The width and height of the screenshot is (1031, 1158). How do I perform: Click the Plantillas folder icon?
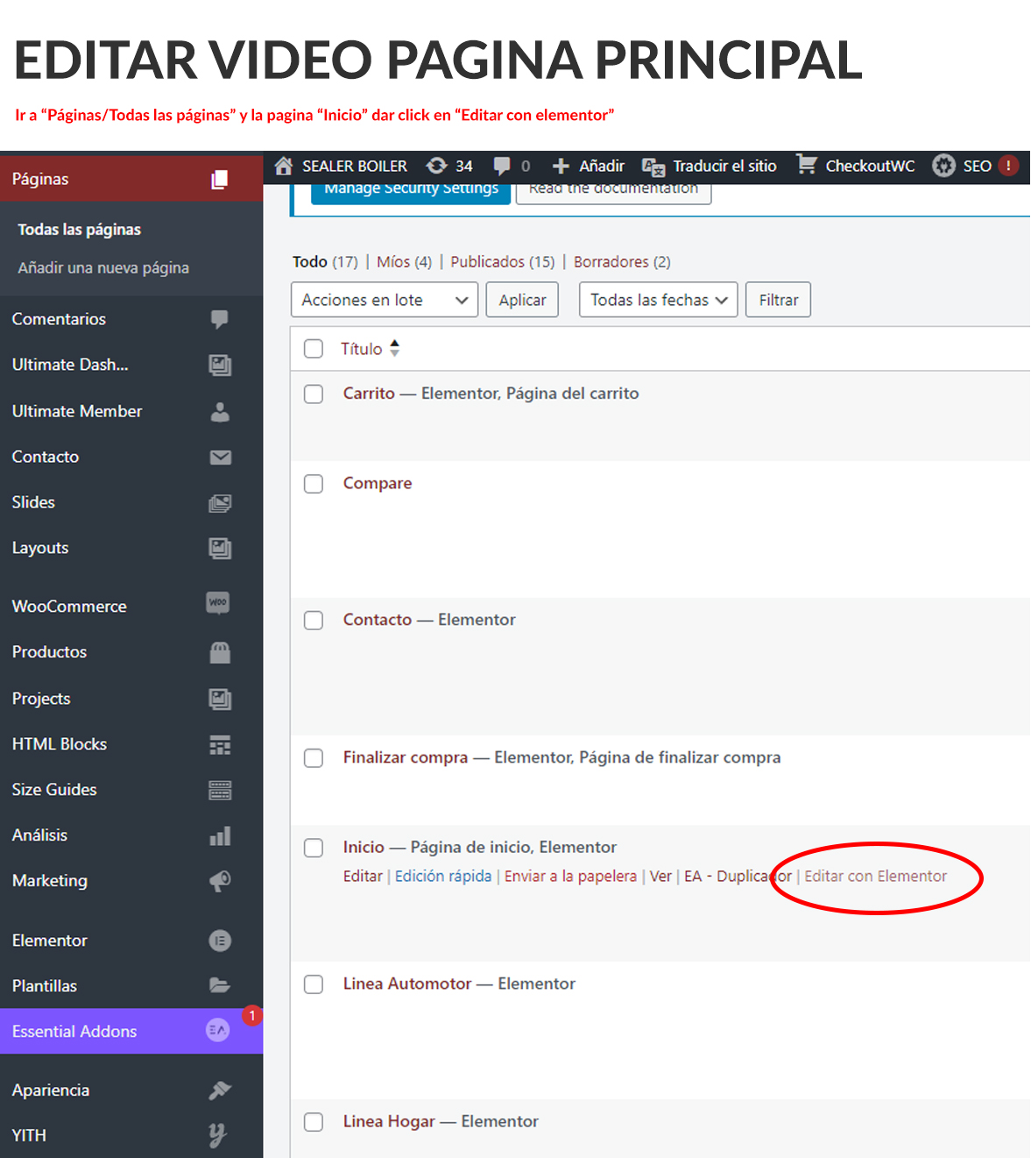pyautogui.click(x=220, y=985)
